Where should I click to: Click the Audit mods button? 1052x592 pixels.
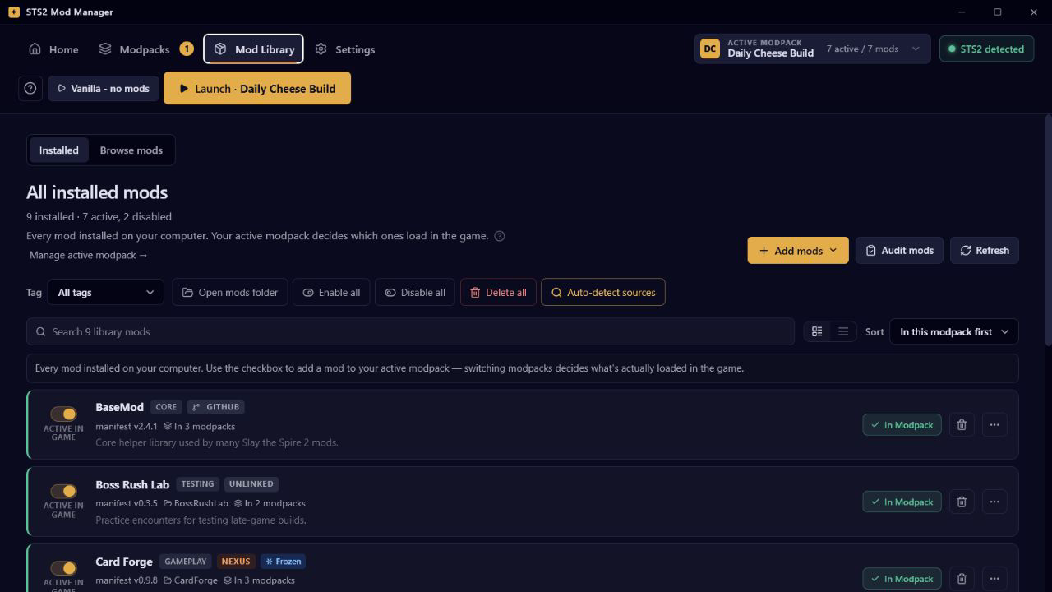tap(900, 251)
